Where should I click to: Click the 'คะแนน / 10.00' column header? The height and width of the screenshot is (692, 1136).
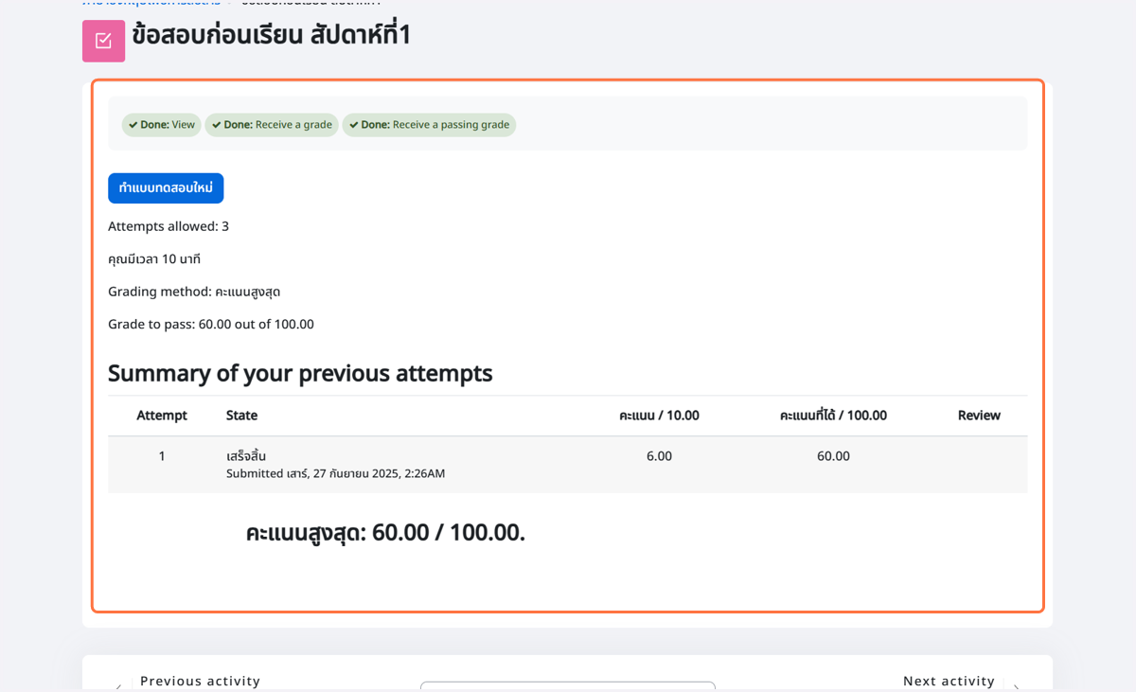point(659,416)
